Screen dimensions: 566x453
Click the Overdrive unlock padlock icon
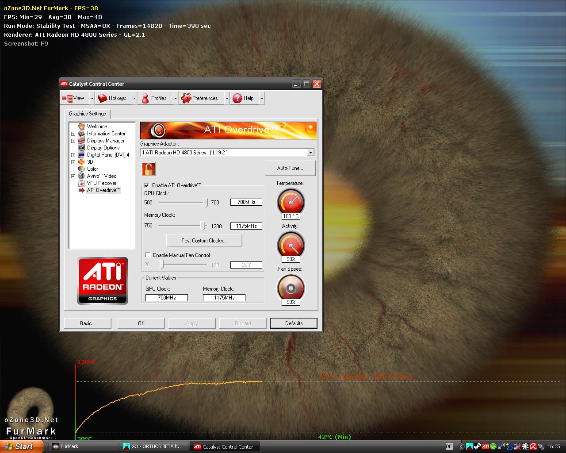(149, 169)
